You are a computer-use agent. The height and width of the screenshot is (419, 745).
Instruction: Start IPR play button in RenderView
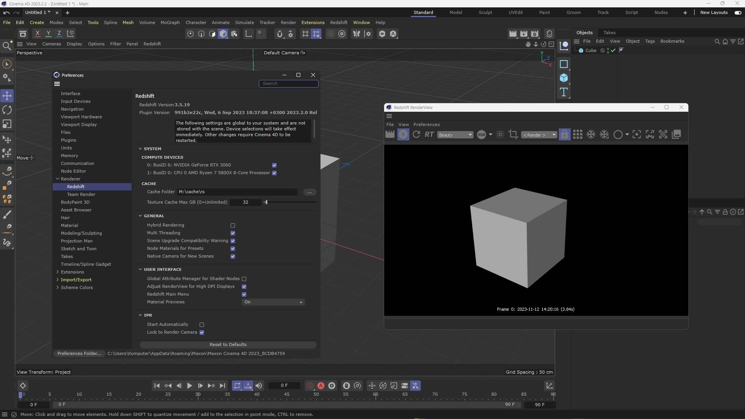click(x=403, y=134)
